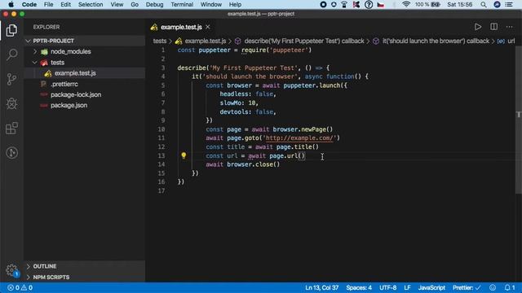Open the Manage gear settings icon
Image resolution: width=522 pixels, height=293 pixels.
(11, 269)
